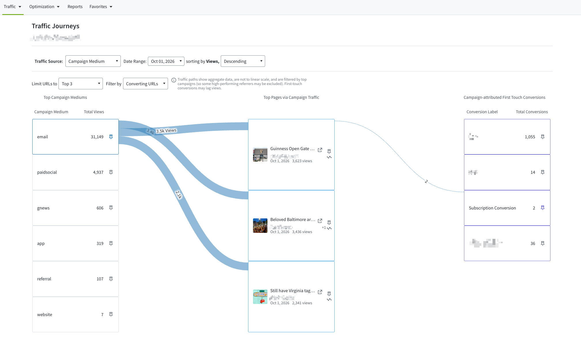Viewport: 581px width, 340px height.
Task: Open the Guinness Open Gate article title
Action: [x=292, y=149]
